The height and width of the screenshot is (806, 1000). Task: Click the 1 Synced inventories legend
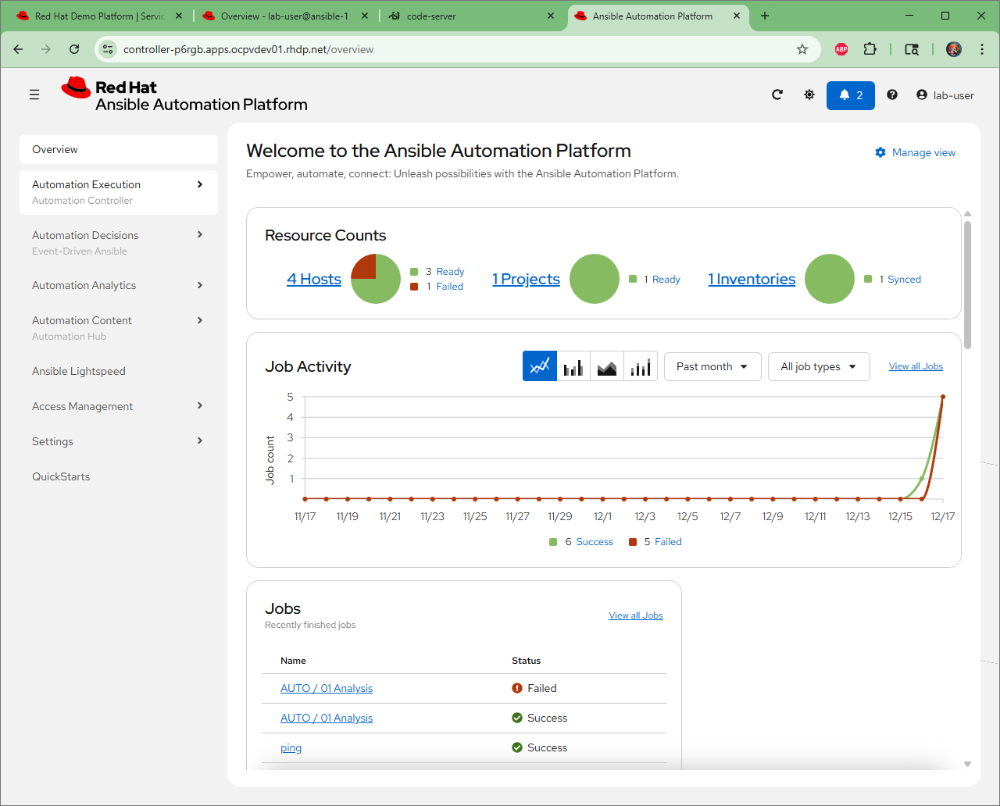coord(893,280)
